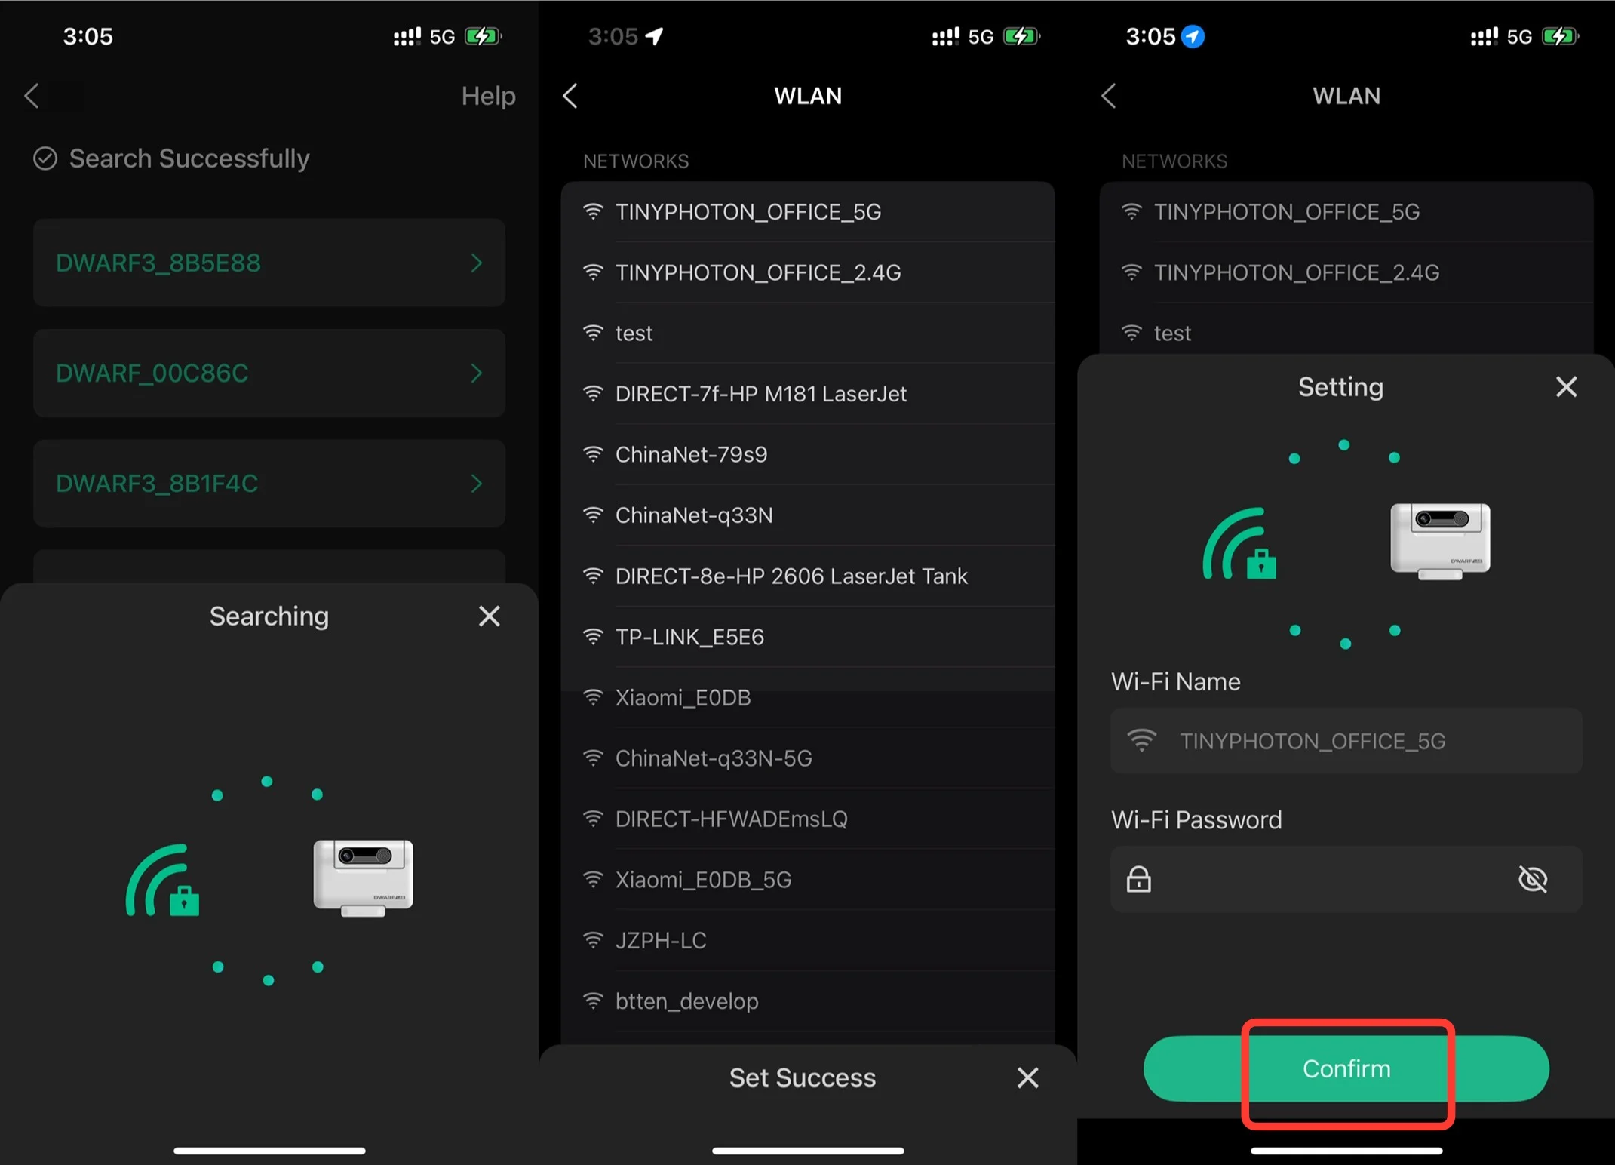The height and width of the screenshot is (1165, 1615).
Task: Toggle Wi-Fi password visibility eye icon
Action: [1532, 879]
